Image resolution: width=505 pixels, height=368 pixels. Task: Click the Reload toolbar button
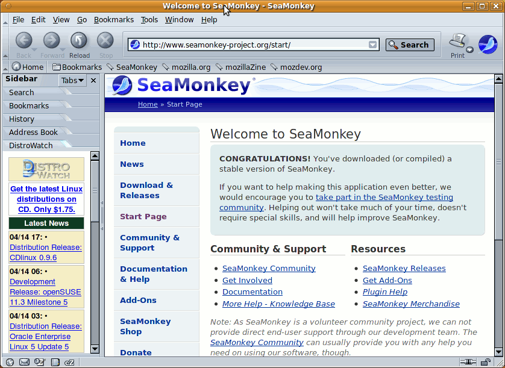pos(79,42)
